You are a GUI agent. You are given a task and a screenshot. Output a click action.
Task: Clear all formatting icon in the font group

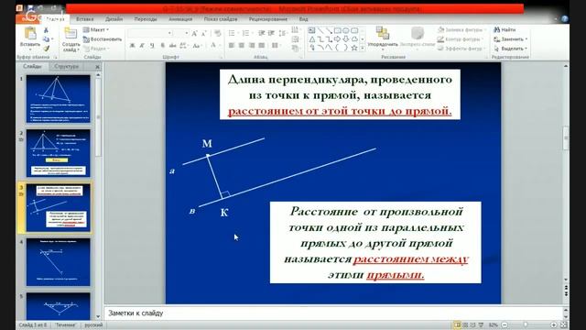[218, 34]
